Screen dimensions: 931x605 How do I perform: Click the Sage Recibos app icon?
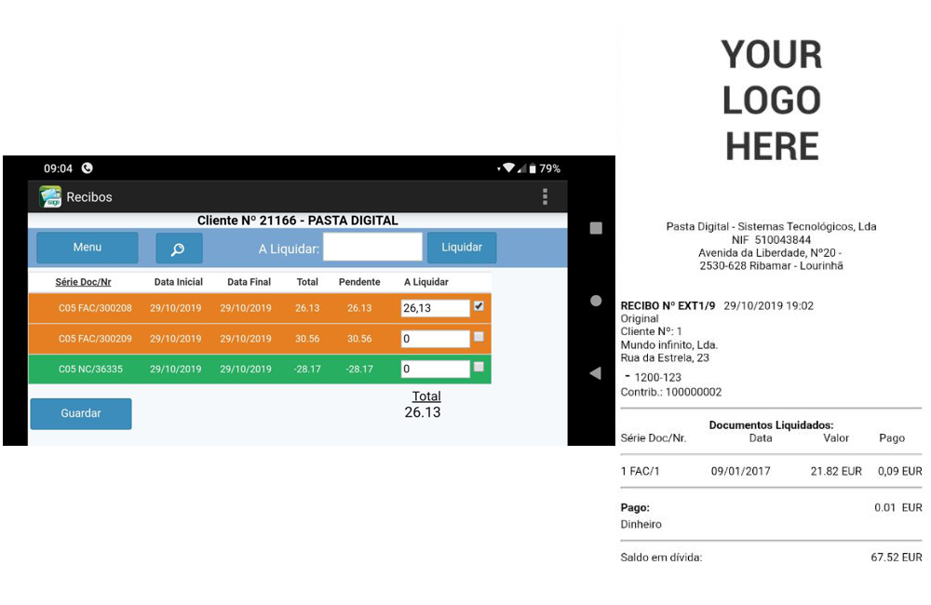(x=50, y=197)
